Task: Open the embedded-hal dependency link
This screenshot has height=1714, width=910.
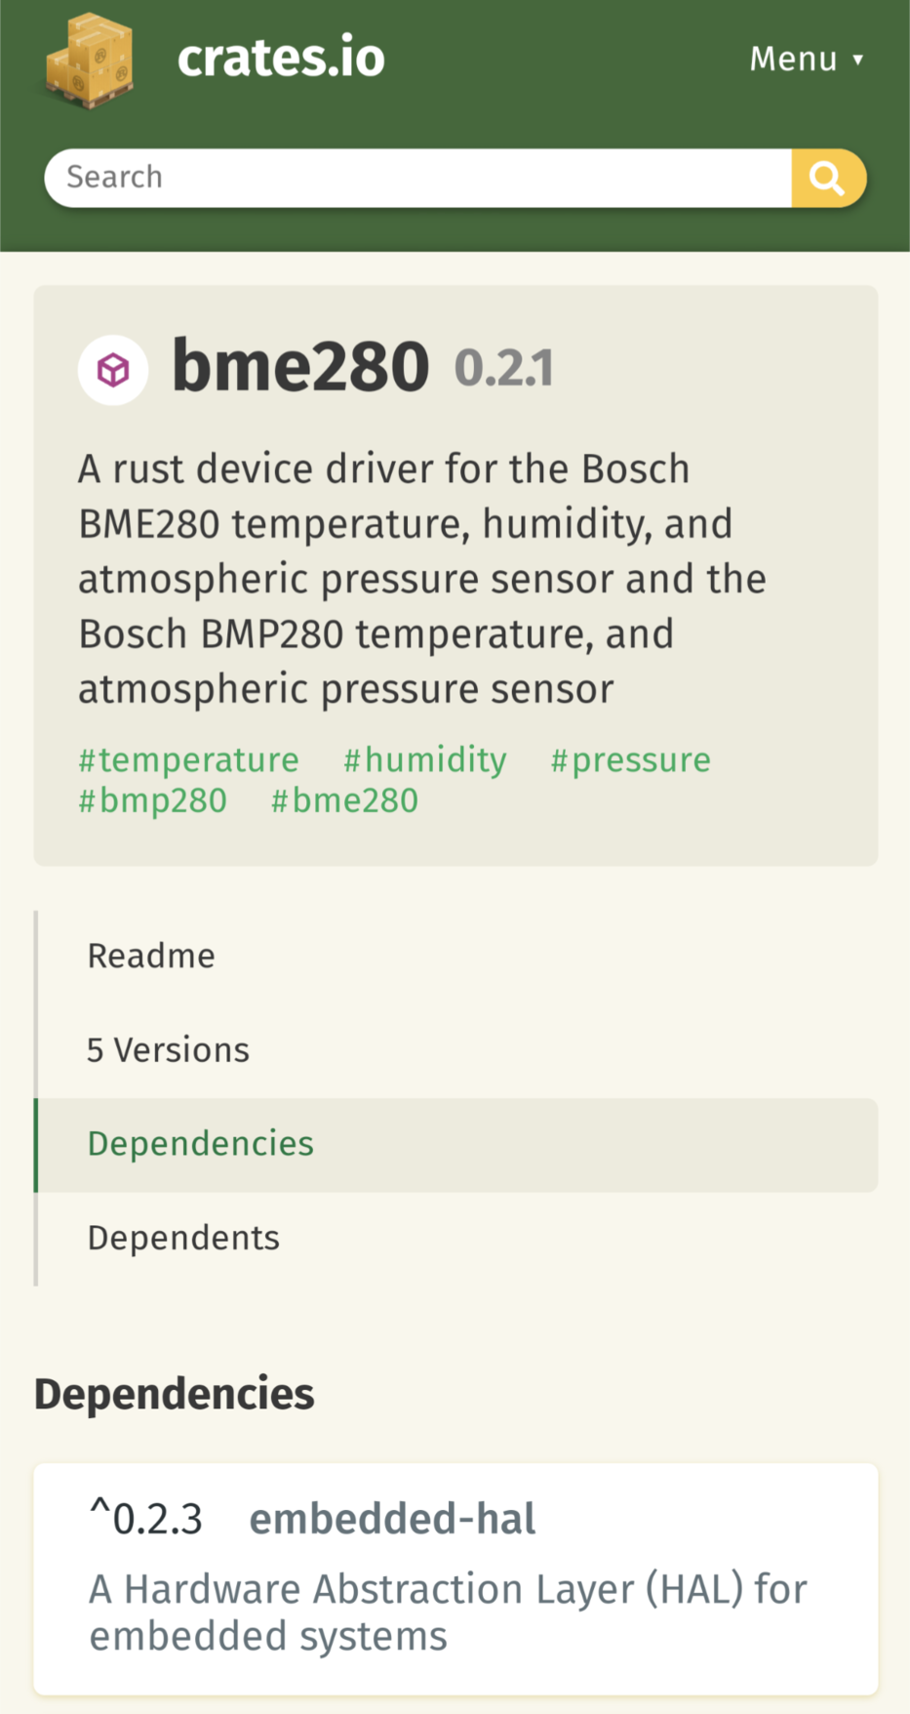Action: tap(392, 1519)
